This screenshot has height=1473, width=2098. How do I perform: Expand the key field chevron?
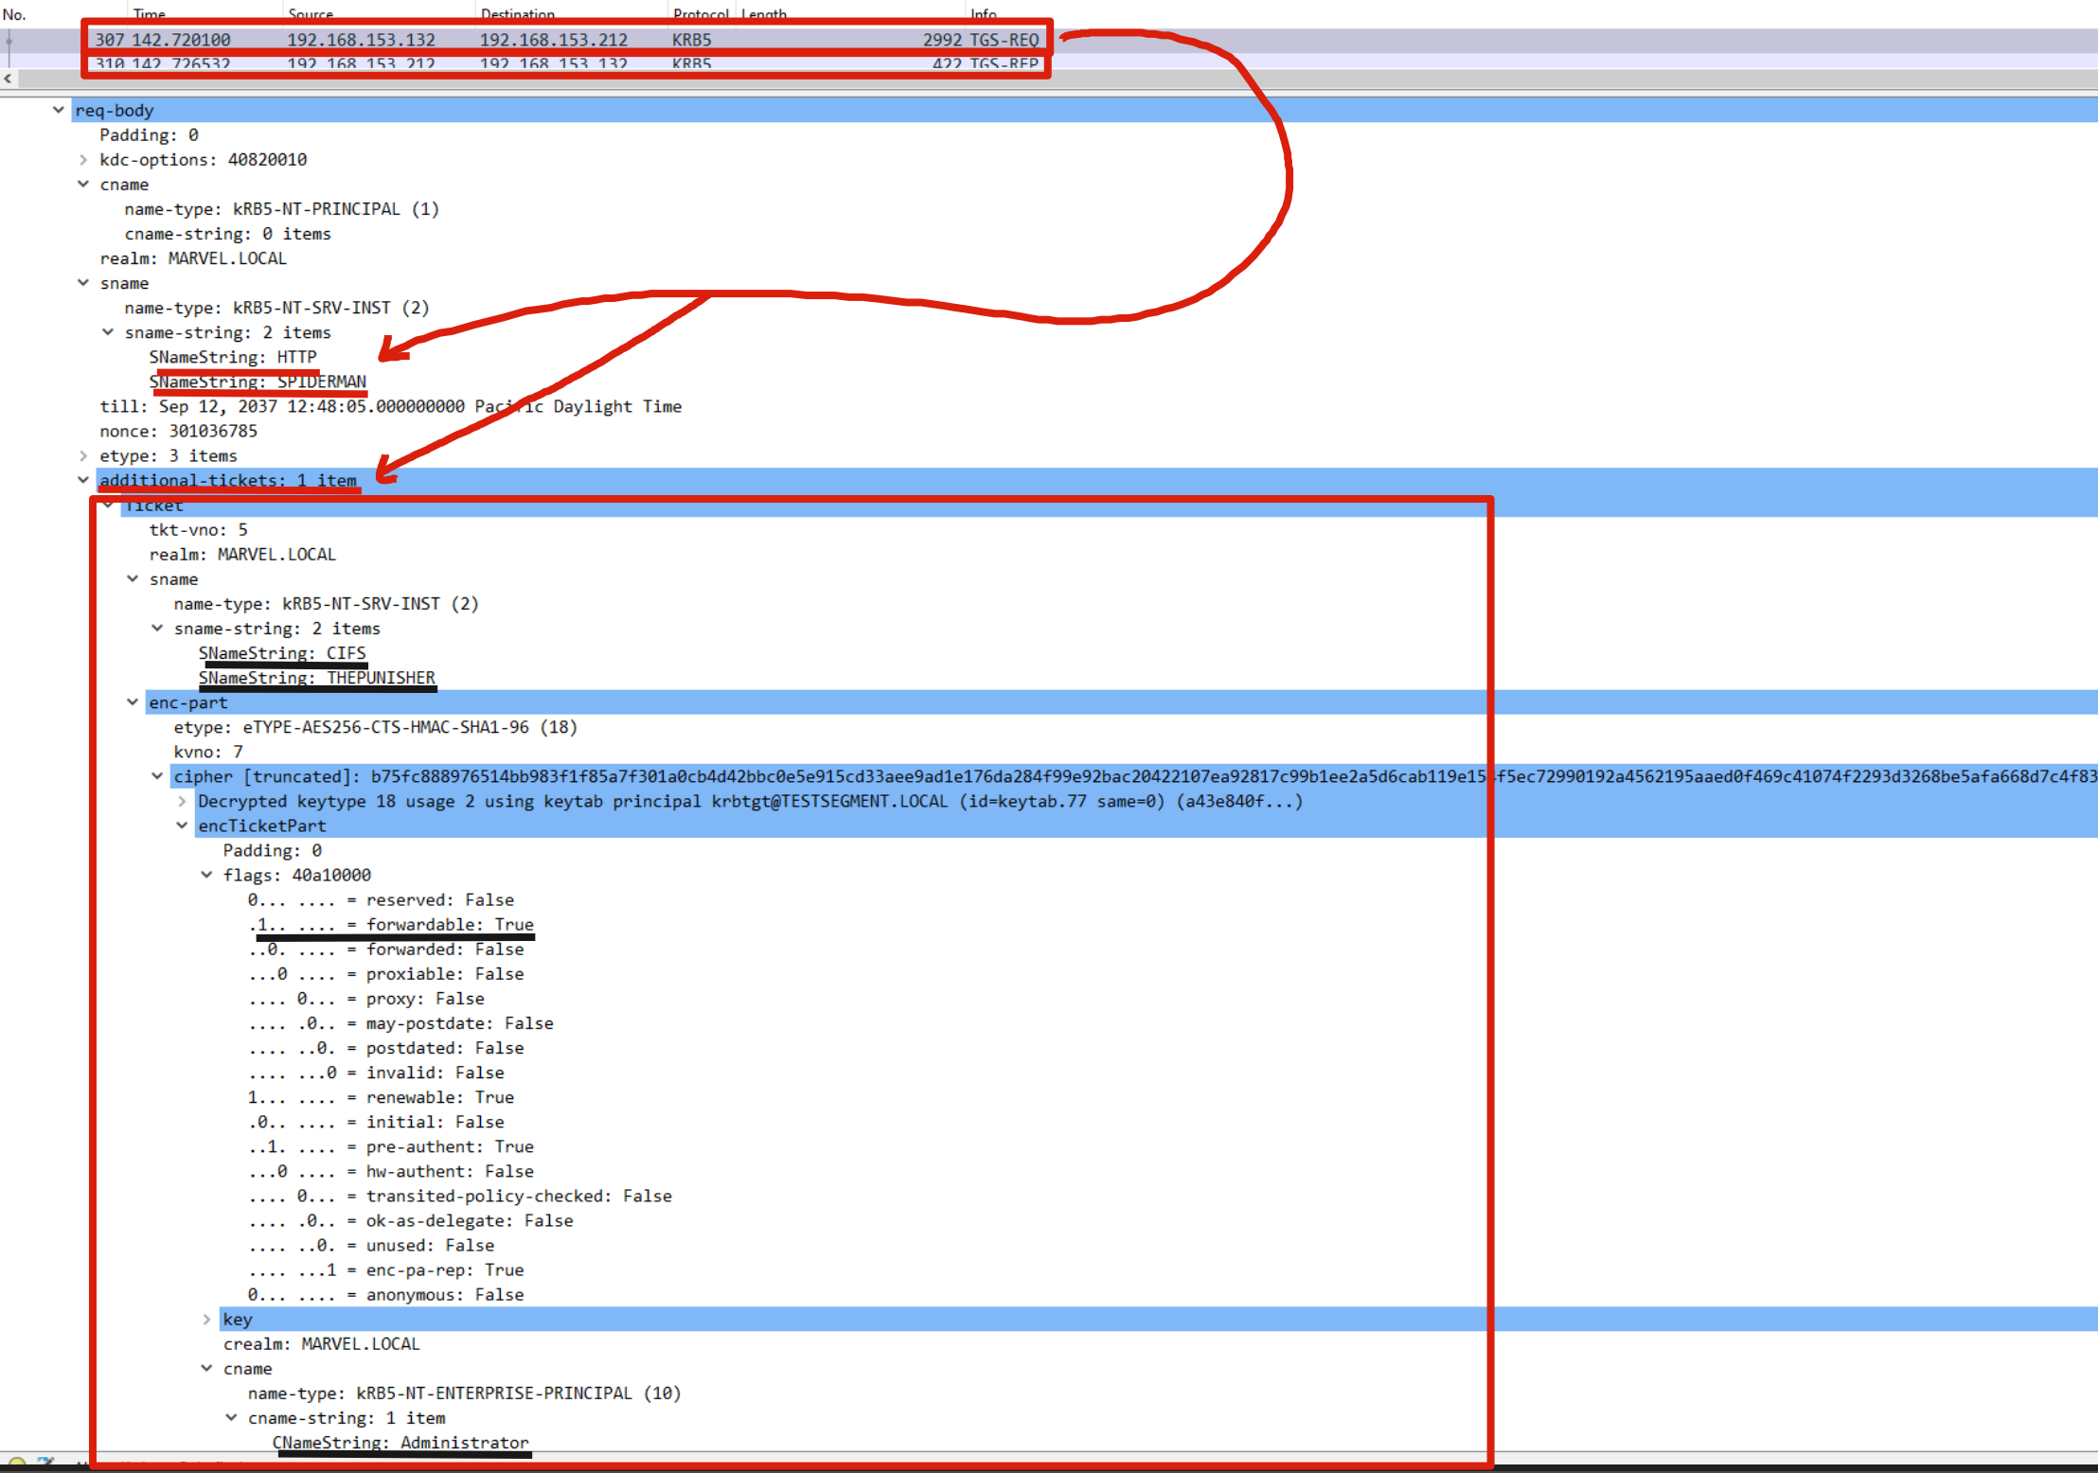(206, 1320)
